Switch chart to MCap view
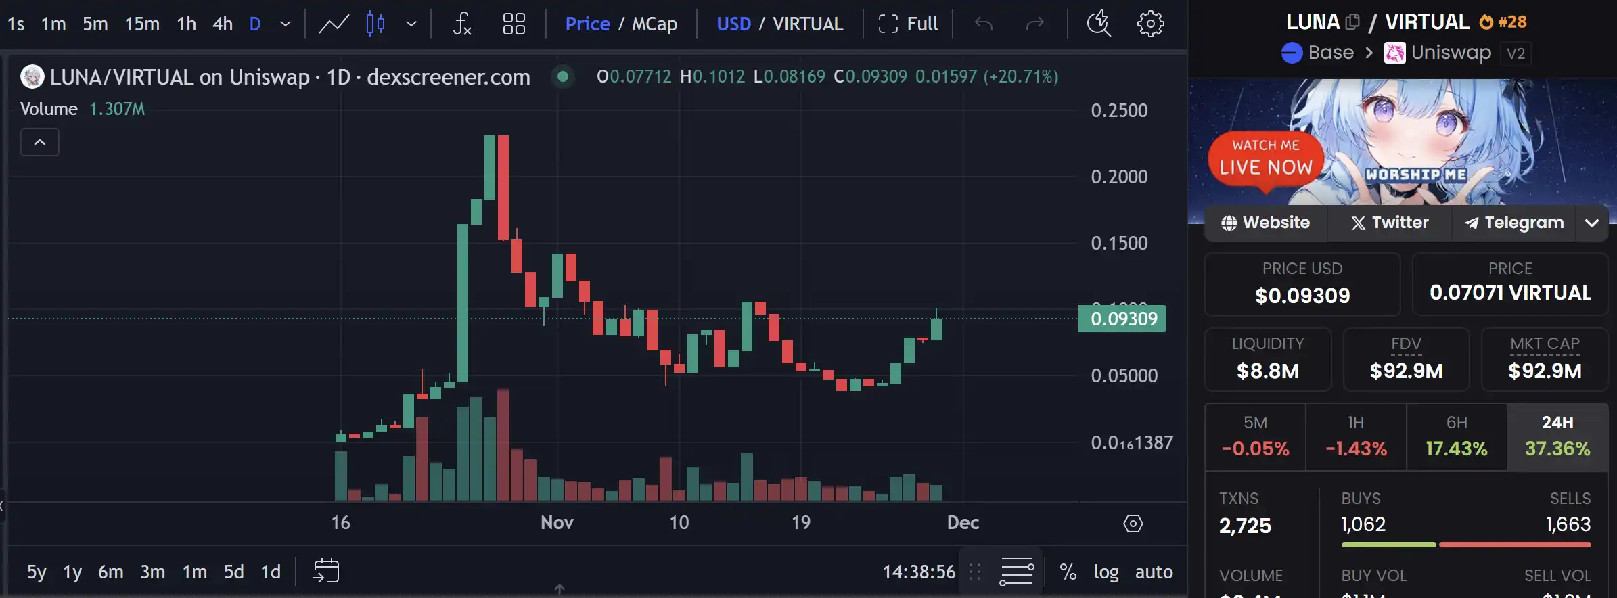Screen dimensions: 1617x598 [x=654, y=24]
